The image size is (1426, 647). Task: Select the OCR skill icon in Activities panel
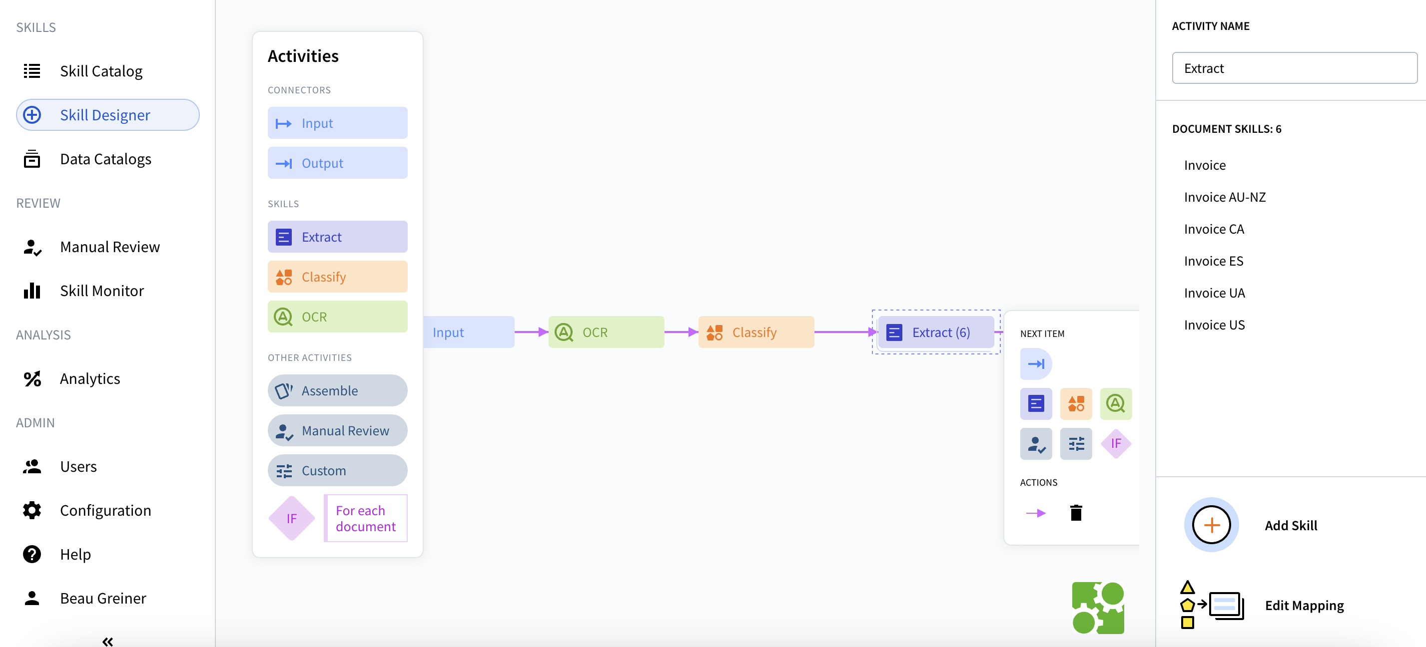(x=284, y=317)
